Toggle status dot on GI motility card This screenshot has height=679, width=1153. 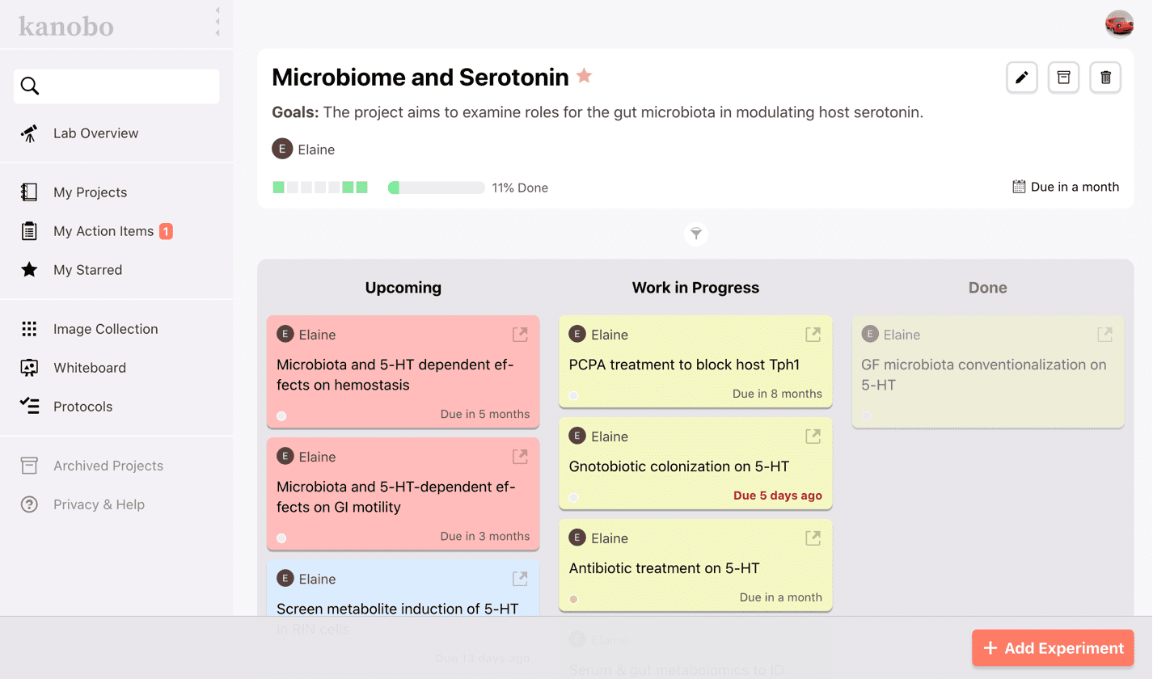pos(281,538)
